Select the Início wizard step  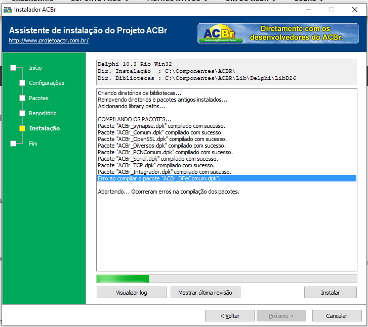[x=35, y=68]
